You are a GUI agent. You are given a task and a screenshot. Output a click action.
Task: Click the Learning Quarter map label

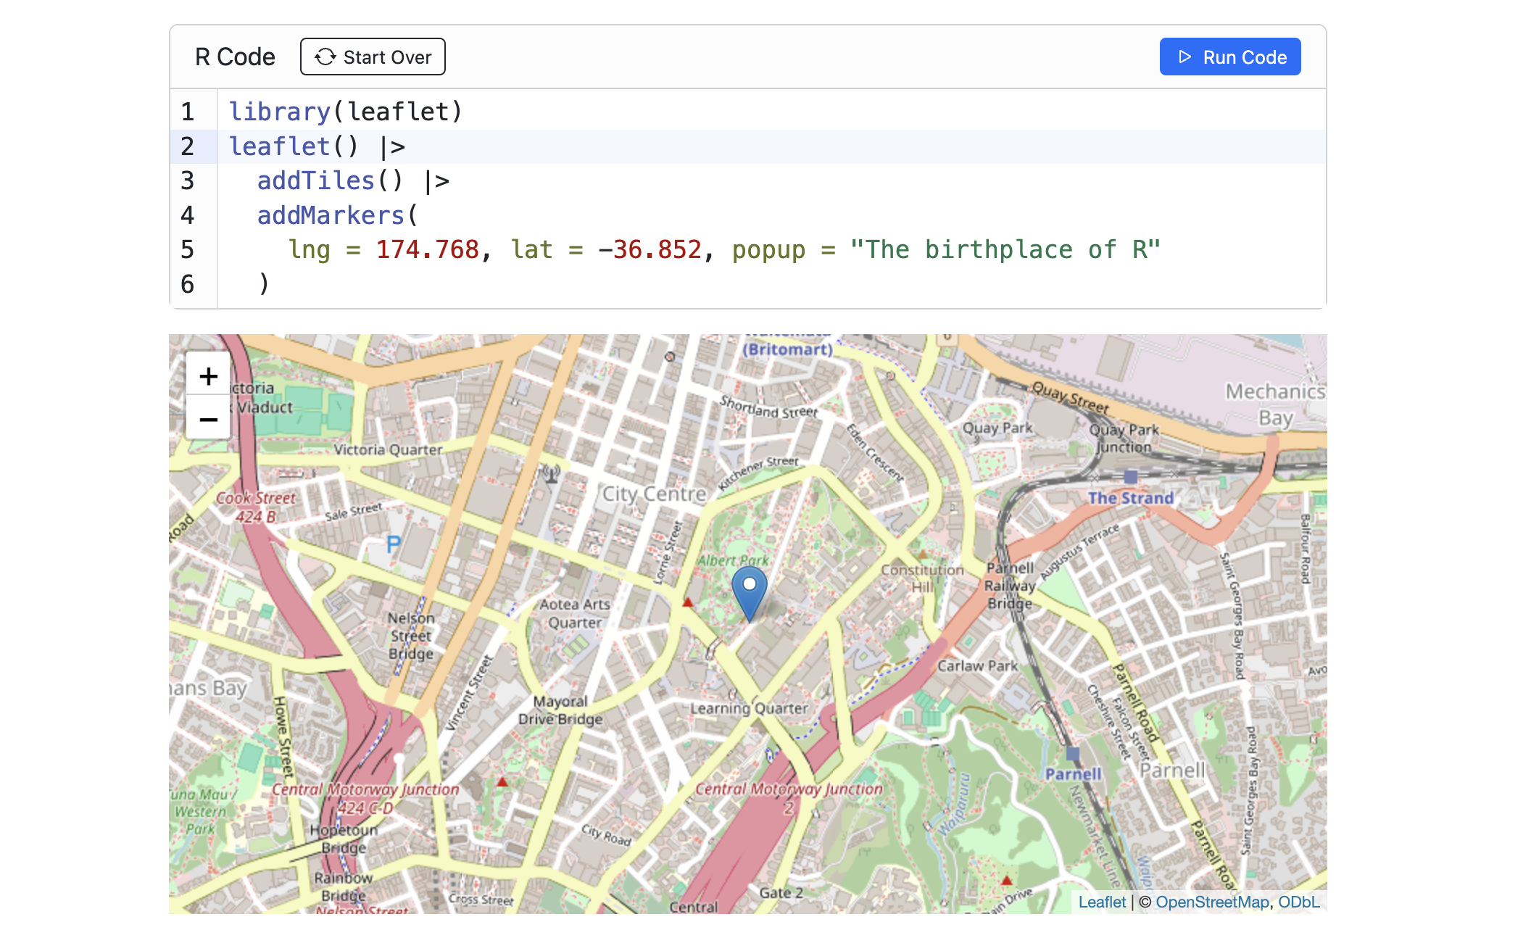(748, 708)
